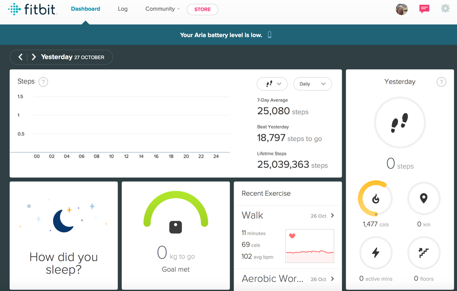This screenshot has width=457, height=291.
Task: Go to next day arrow
Action: tap(34, 57)
